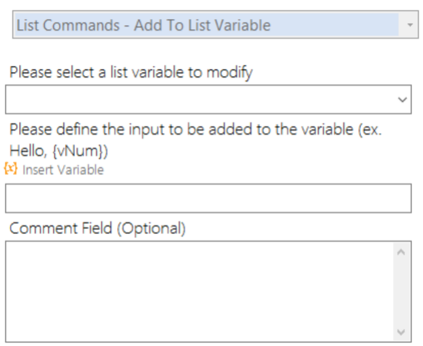This screenshot has width=423, height=346.
Task: Focus the input-to-add text field
Action: [x=207, y=198]
